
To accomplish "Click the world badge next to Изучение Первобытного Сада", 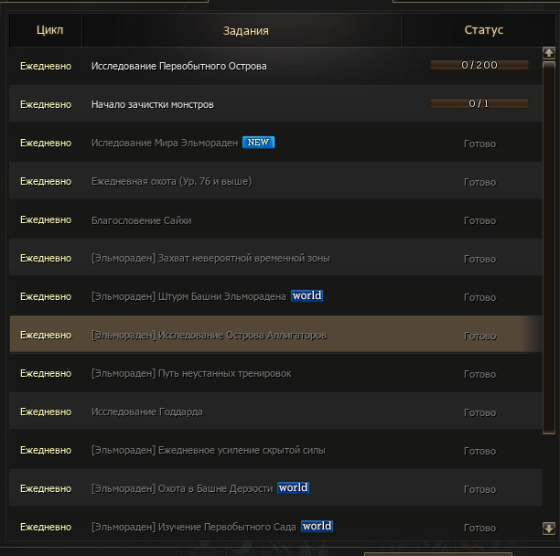I will tap(317, 527).
